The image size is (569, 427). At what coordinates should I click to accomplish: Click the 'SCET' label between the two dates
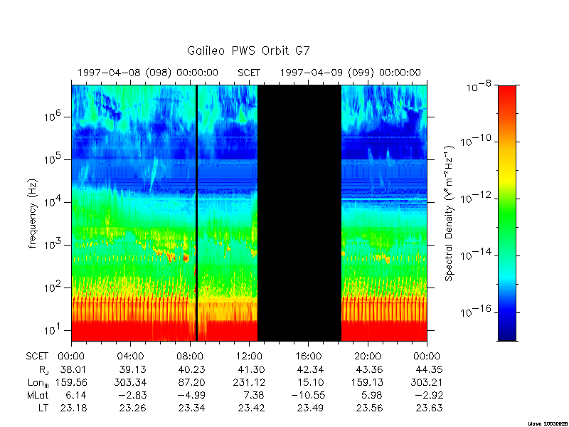pos(249,73)
